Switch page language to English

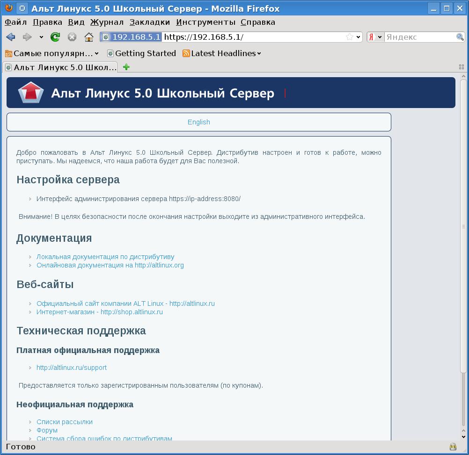[x=198, y=122]
